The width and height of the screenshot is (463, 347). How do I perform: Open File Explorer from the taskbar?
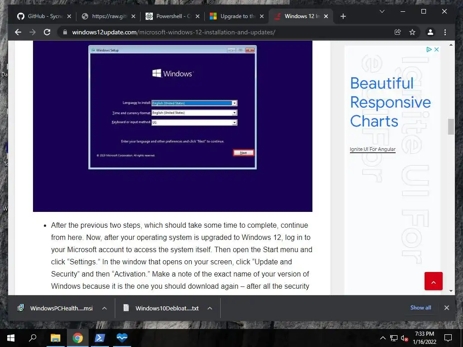click(55, 338)
